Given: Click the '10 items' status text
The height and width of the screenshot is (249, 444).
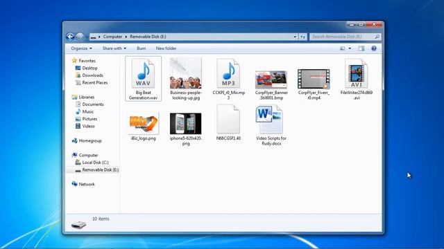Looking at the screenshot, I should click(101, 219).
